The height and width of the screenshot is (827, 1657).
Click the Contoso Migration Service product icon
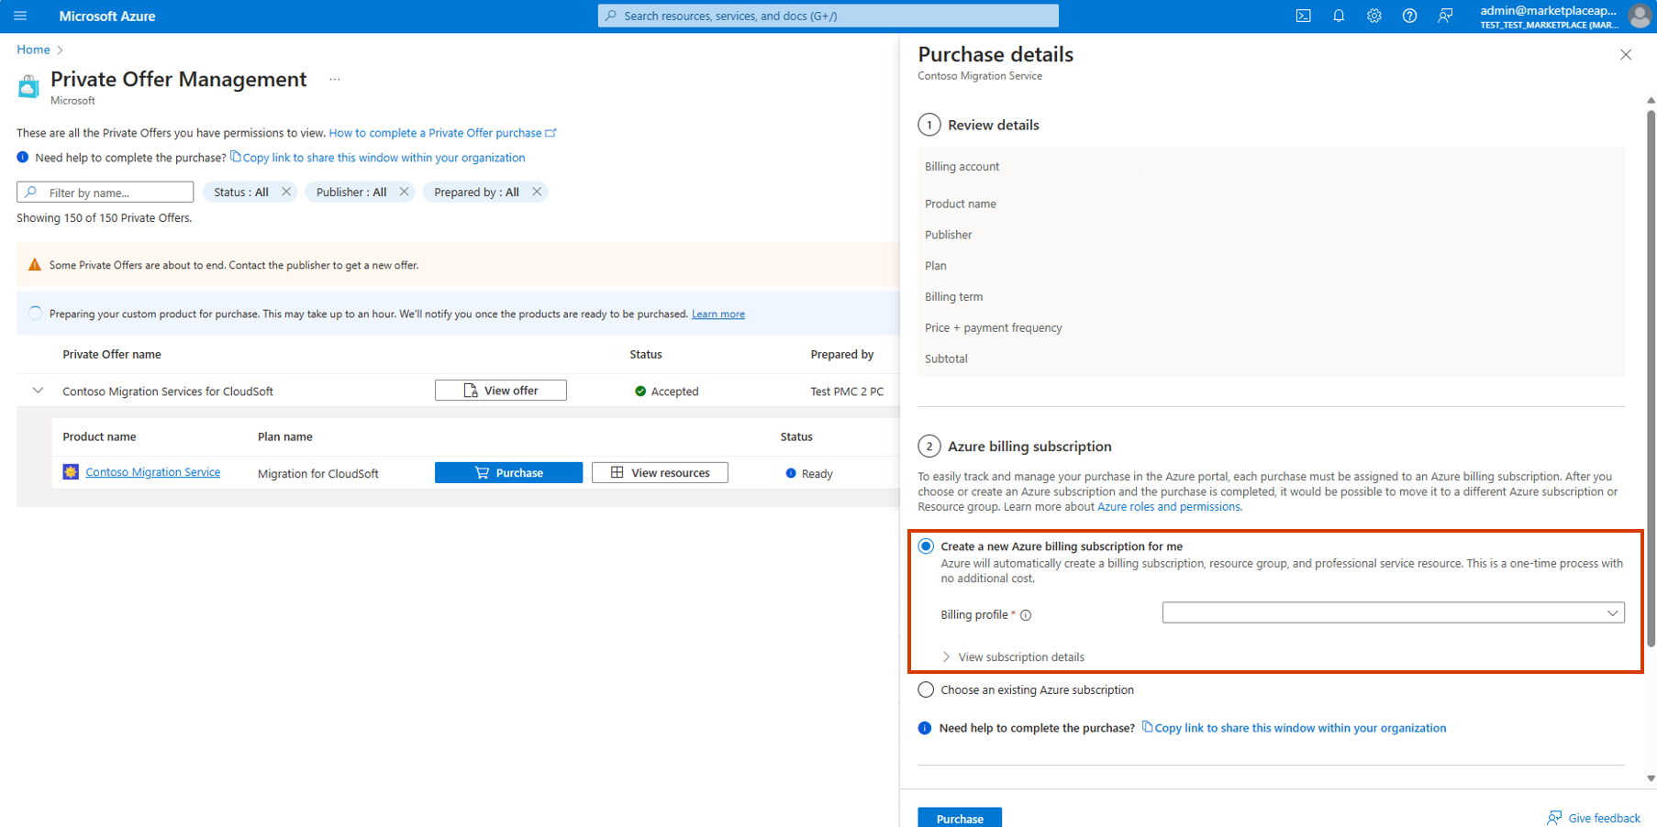[71, 471]
